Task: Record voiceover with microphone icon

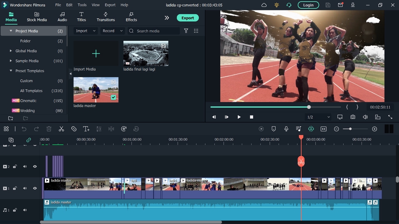Action: (286, 129)
